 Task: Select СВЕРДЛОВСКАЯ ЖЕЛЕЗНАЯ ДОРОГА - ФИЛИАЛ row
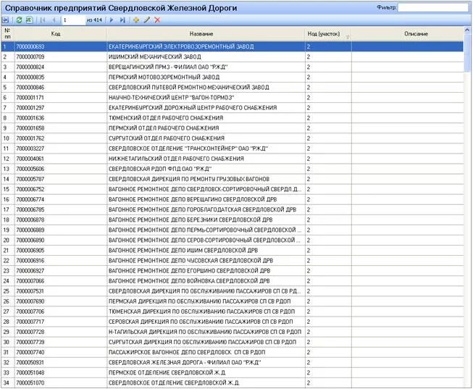coord(233,362)
